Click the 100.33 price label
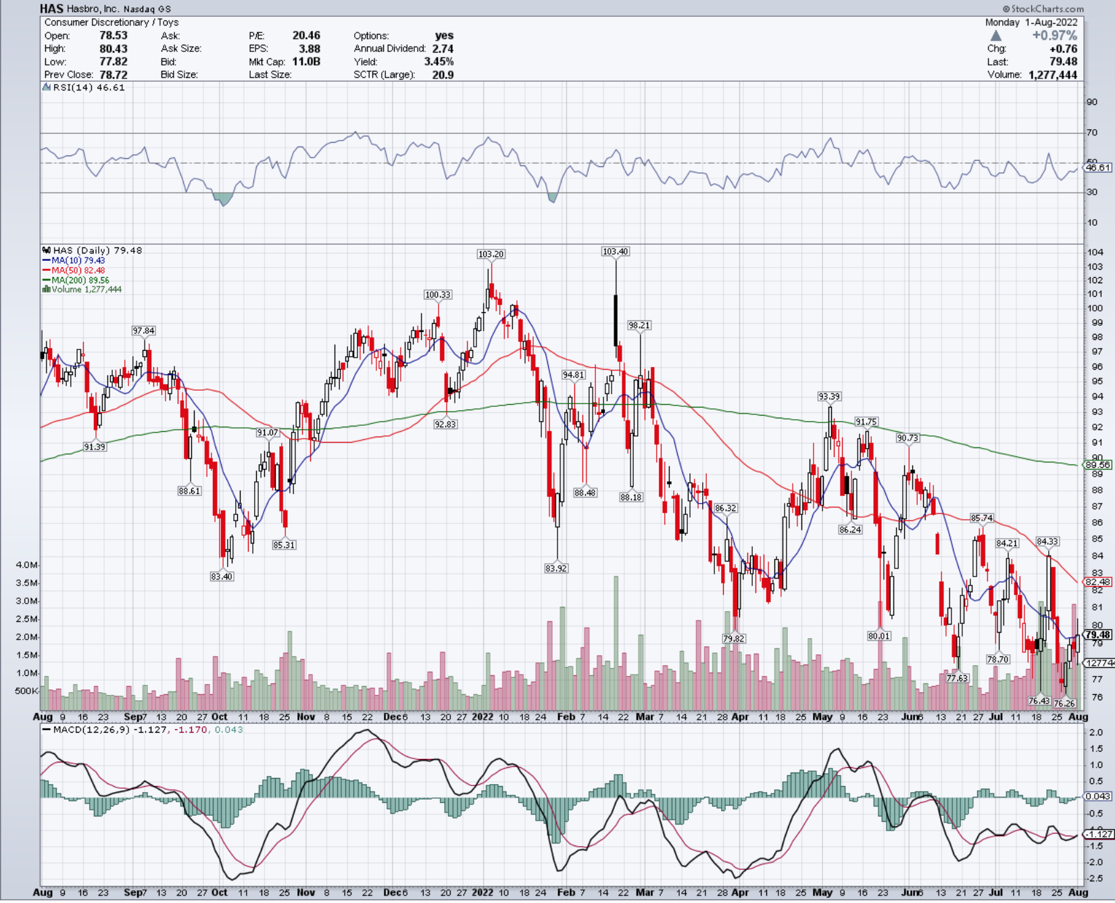The height and width of the screenshot is (903, 1115). pos(438,295)
